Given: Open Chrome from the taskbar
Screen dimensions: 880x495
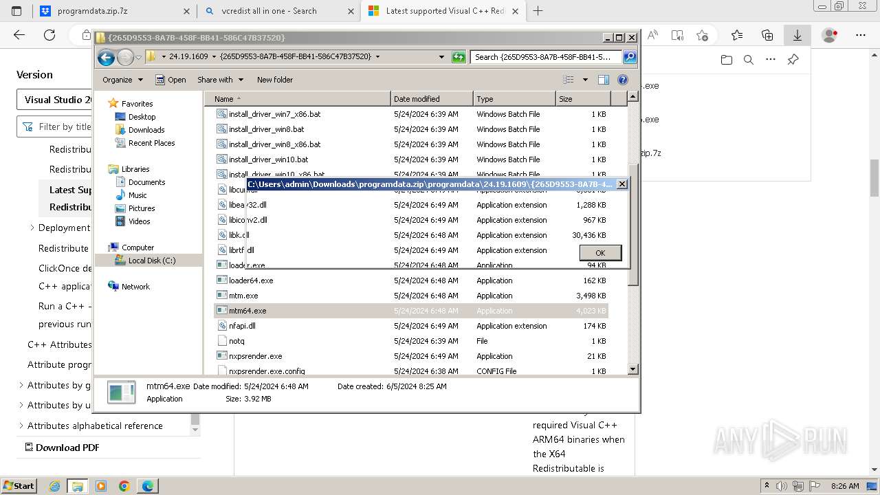Looking at the screenshot, I should pyautogui.click(x=124, y=486).
